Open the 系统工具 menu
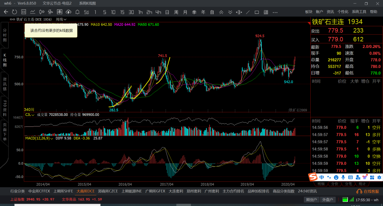The image size is (383, 206). point(359,12)
